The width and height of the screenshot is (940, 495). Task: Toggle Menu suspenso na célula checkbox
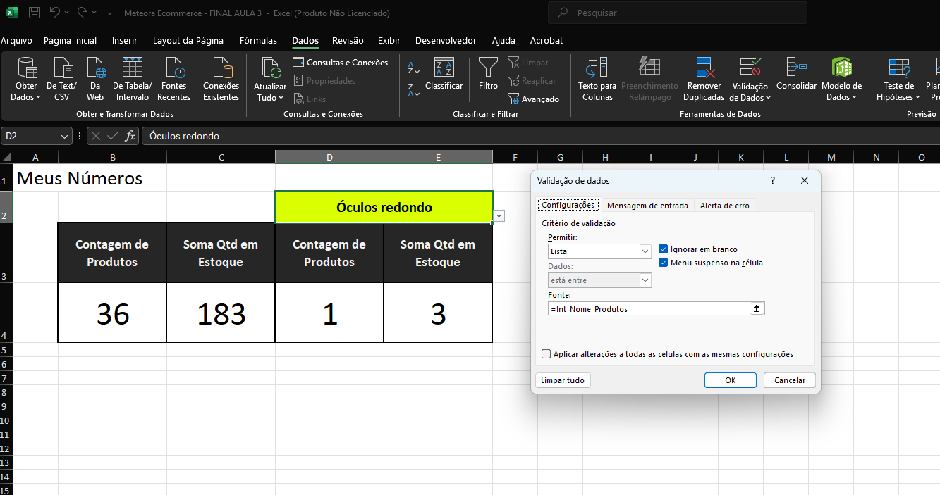point(664,263)
